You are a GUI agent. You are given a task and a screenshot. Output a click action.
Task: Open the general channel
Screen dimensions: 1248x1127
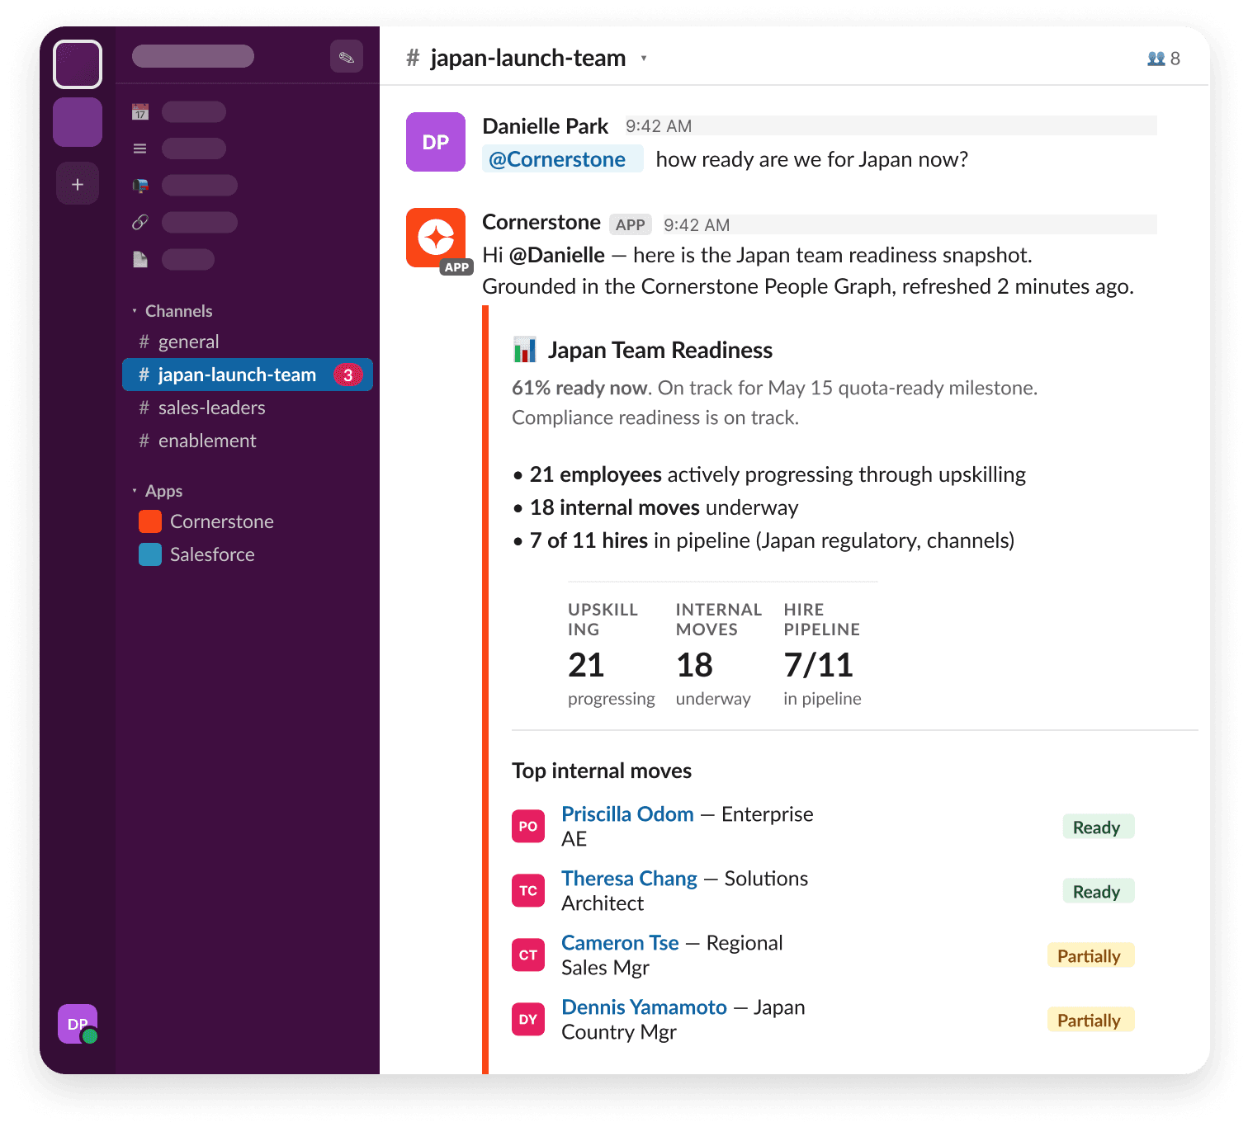tap(248, 342)
